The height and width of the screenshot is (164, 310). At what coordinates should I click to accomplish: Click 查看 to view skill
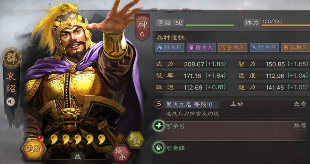[300, 104]
